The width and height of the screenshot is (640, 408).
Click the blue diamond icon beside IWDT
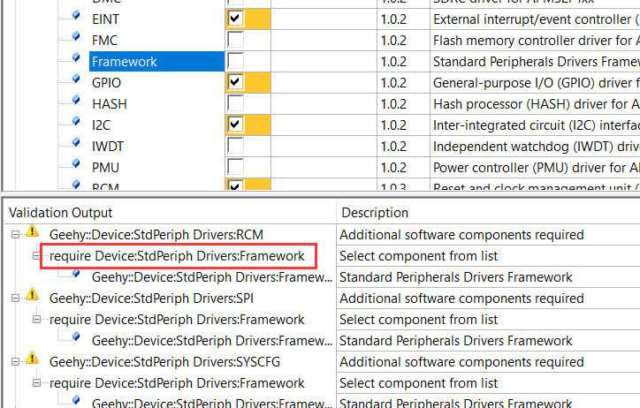[76, 143]
